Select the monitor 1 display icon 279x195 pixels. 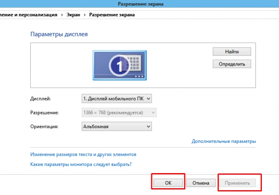pyautogui.click(x=120, y=65)
